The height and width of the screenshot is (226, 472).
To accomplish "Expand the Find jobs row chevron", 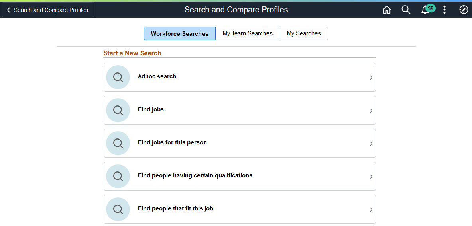I will [x=371, y=111].
